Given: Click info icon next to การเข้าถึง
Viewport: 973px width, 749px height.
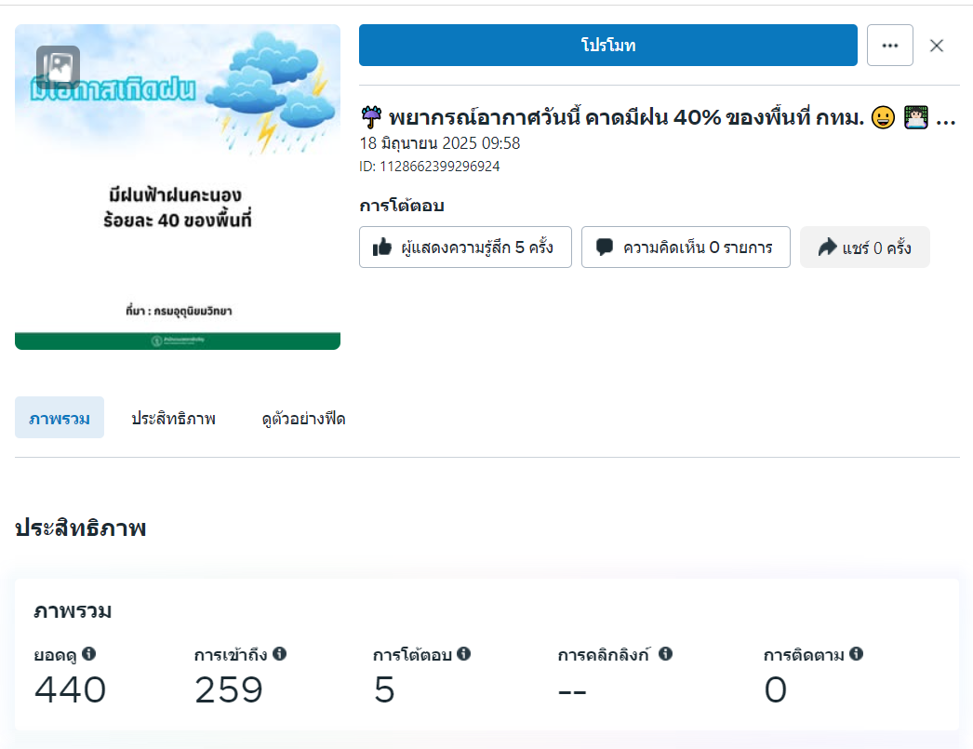Looking at the screenshot, I should (280, 654).
